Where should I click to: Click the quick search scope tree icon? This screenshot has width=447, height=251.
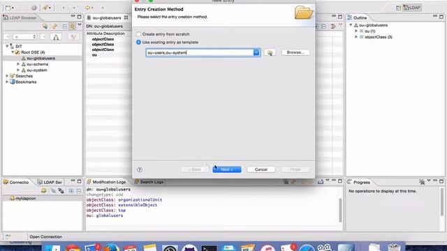click(x=56, y=37)
